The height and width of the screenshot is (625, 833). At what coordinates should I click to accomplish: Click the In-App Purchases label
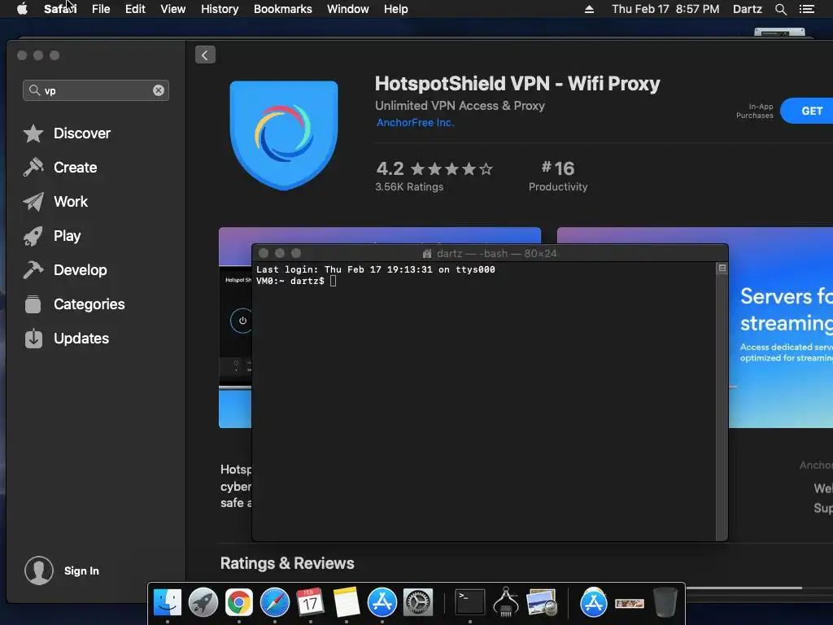point(754,111)
